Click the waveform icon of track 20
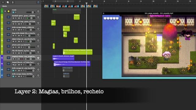Image resolution: width=196 pixels, height=110 pixels. point(9,69)
